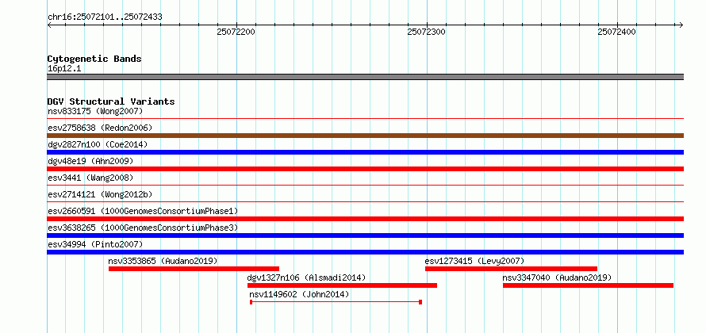706x333 pixels.
Task: Click the ruler's right arrowhead
Action: point(681,25)
